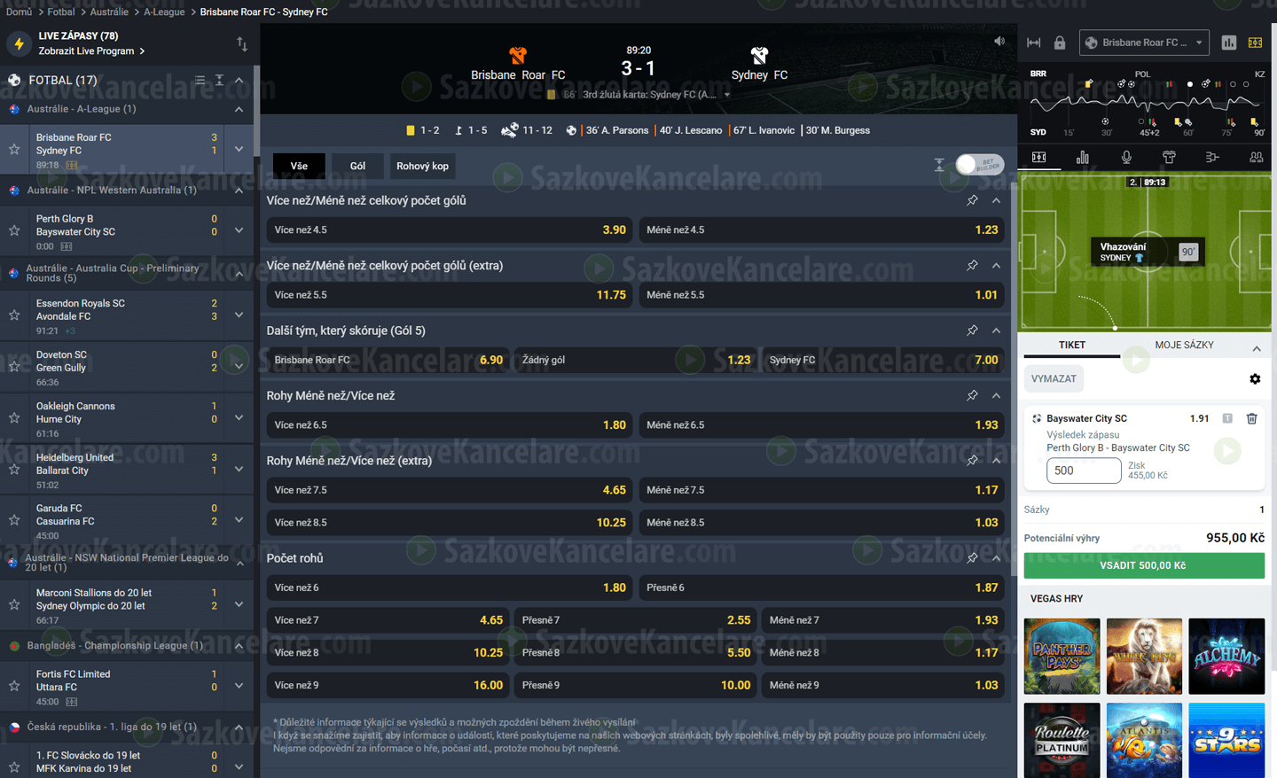
Task: Favorite the Heidelberg United match star
Action: click(14, 469)
